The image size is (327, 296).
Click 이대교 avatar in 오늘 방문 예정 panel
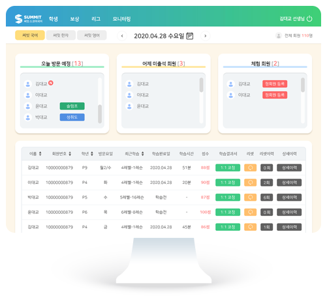pos(28,95)
